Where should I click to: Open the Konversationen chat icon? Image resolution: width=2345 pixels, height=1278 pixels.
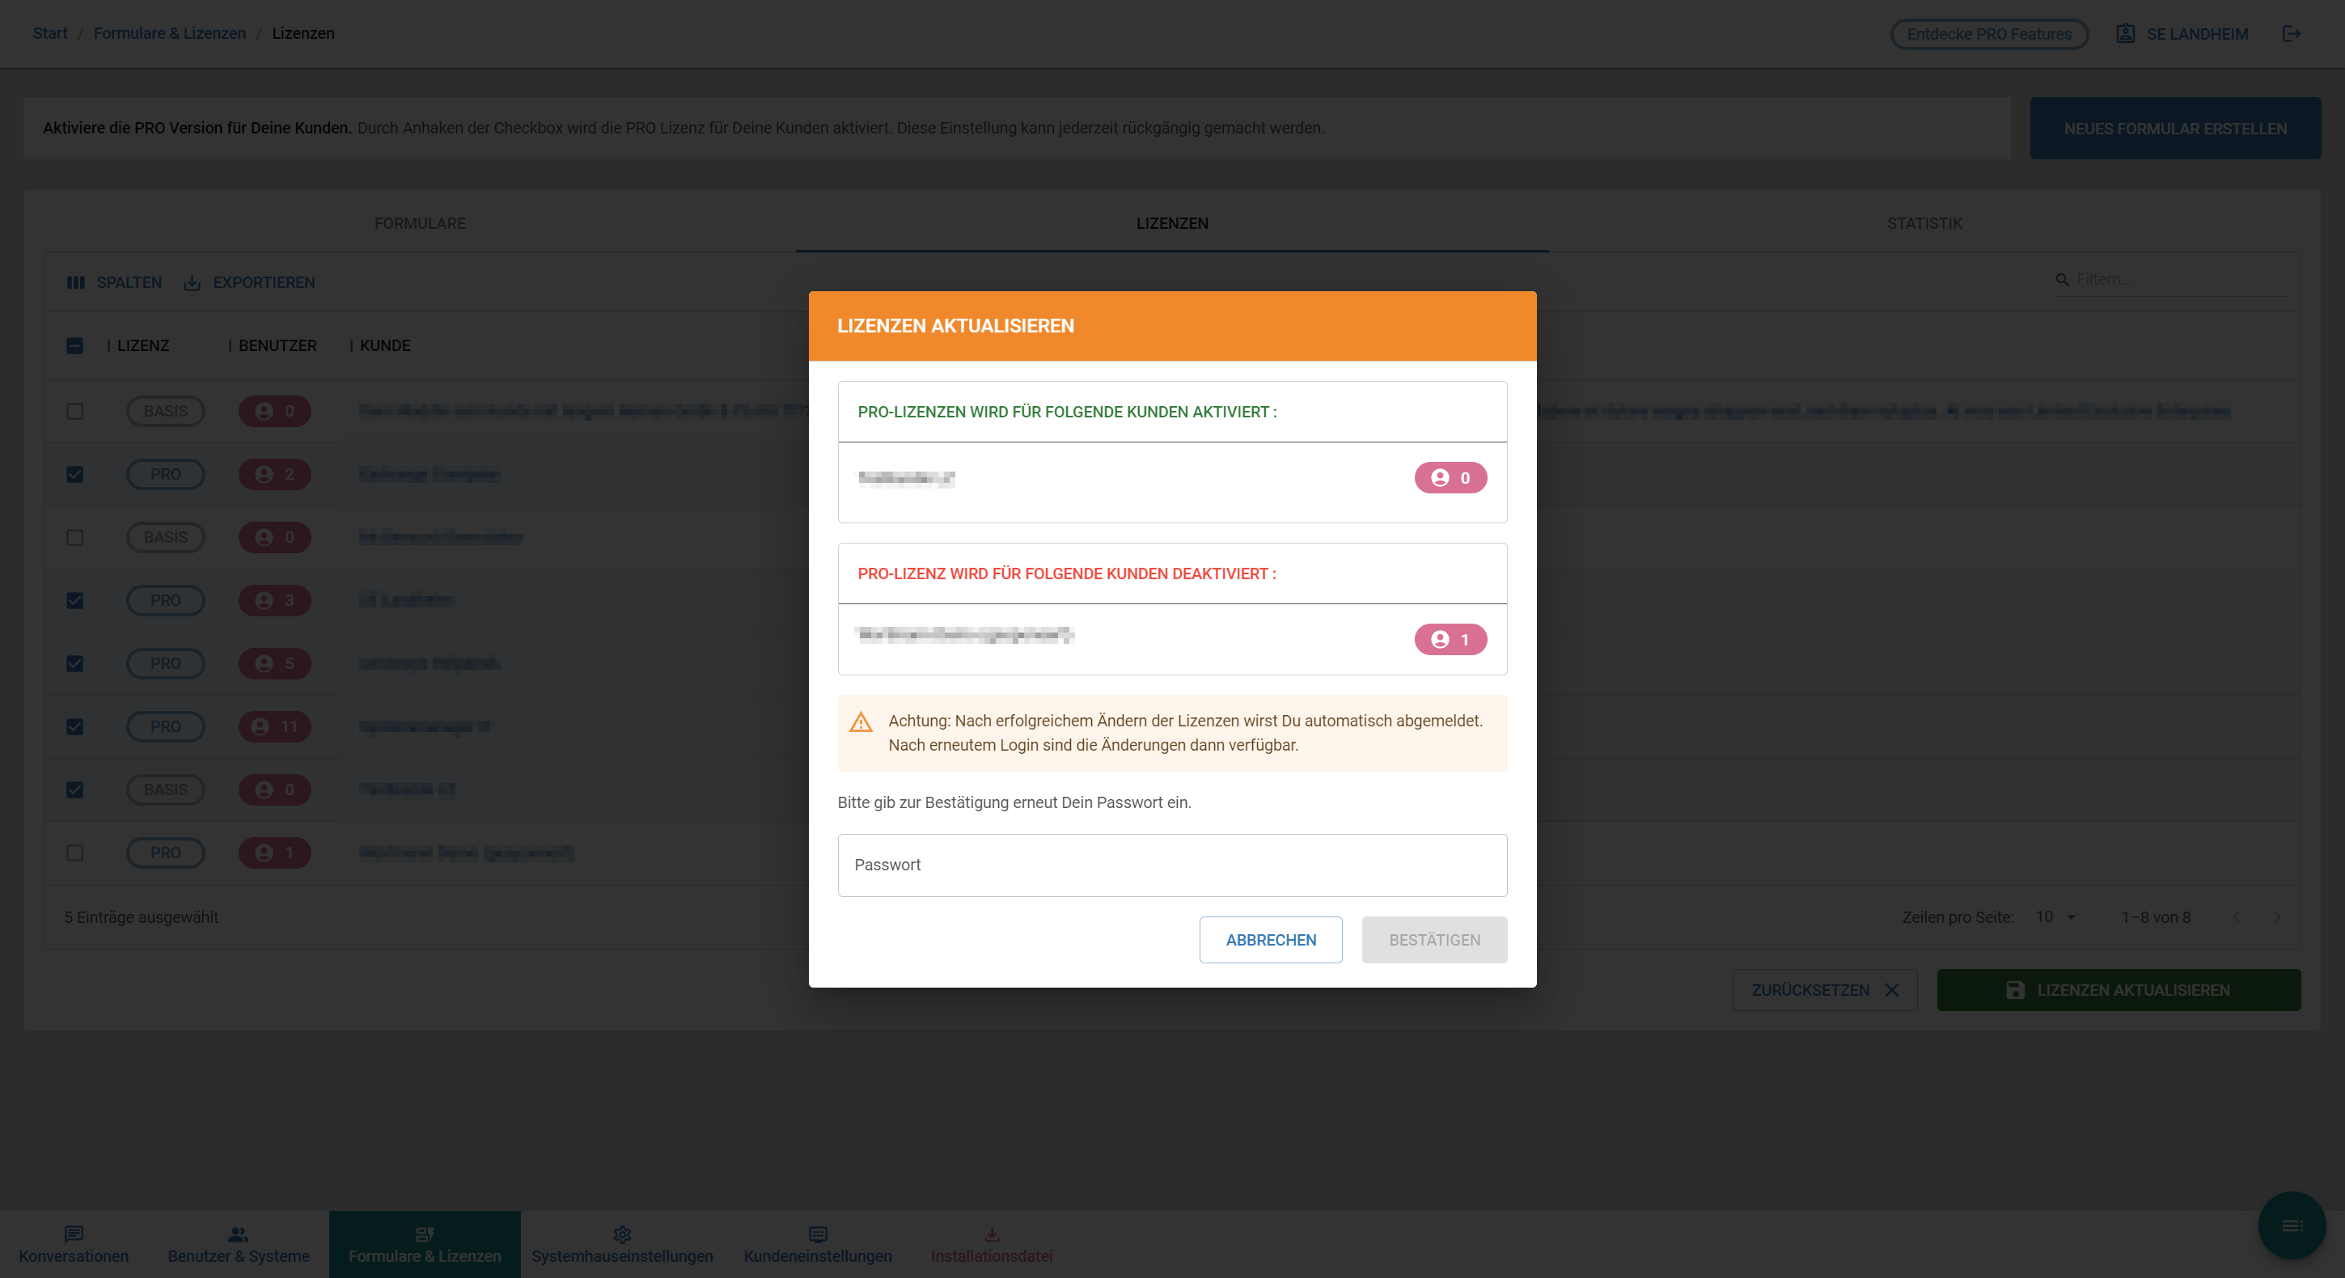(x=74, y=1234)
